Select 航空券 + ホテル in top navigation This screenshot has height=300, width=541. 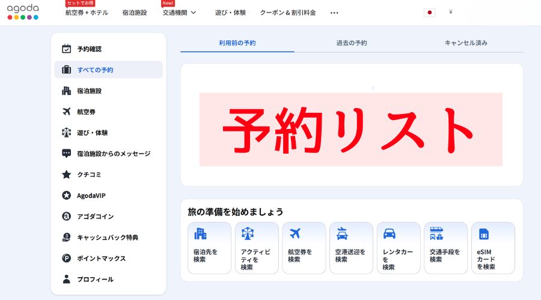tap(87, 13)
